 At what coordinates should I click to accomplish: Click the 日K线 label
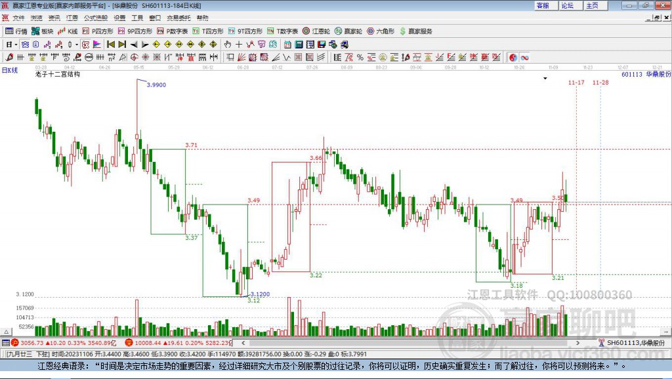coord(10,70)
